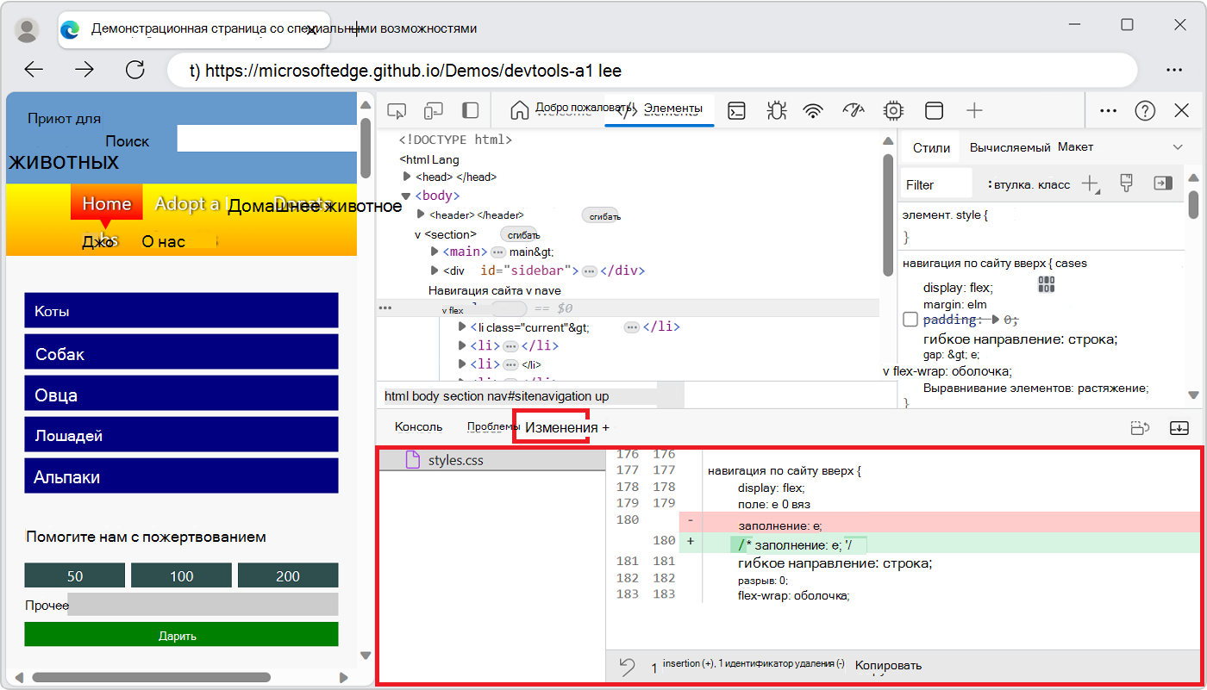
Task: Open the rendering emulation paintbrush icon
Action: (1125, 183)
